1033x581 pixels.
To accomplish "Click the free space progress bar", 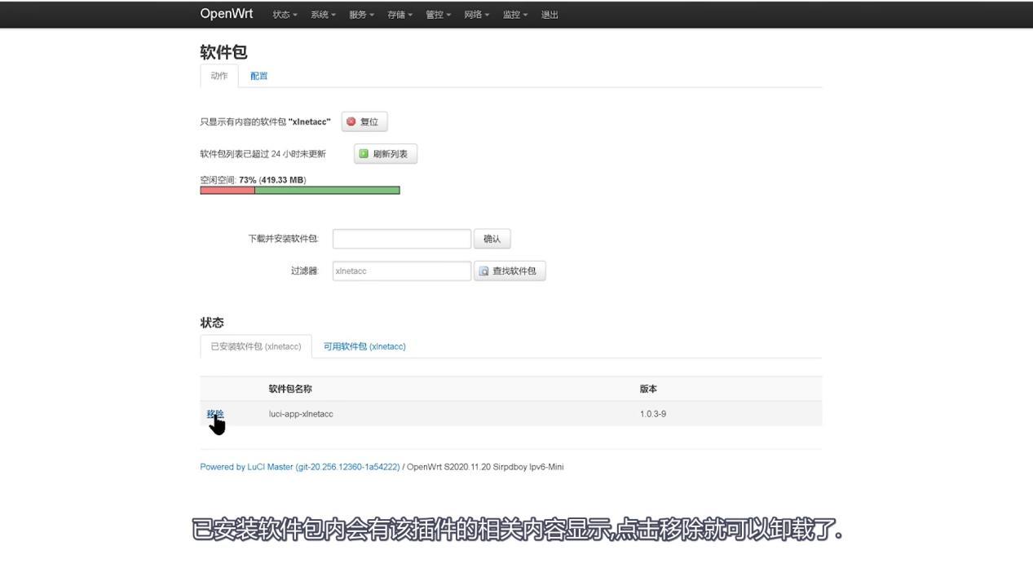I will tap(299, 189).
